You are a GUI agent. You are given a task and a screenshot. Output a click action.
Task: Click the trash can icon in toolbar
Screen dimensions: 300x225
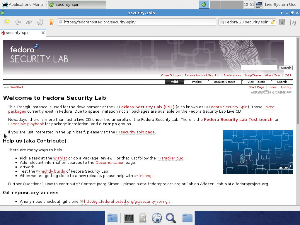click(x=282, y=22)
